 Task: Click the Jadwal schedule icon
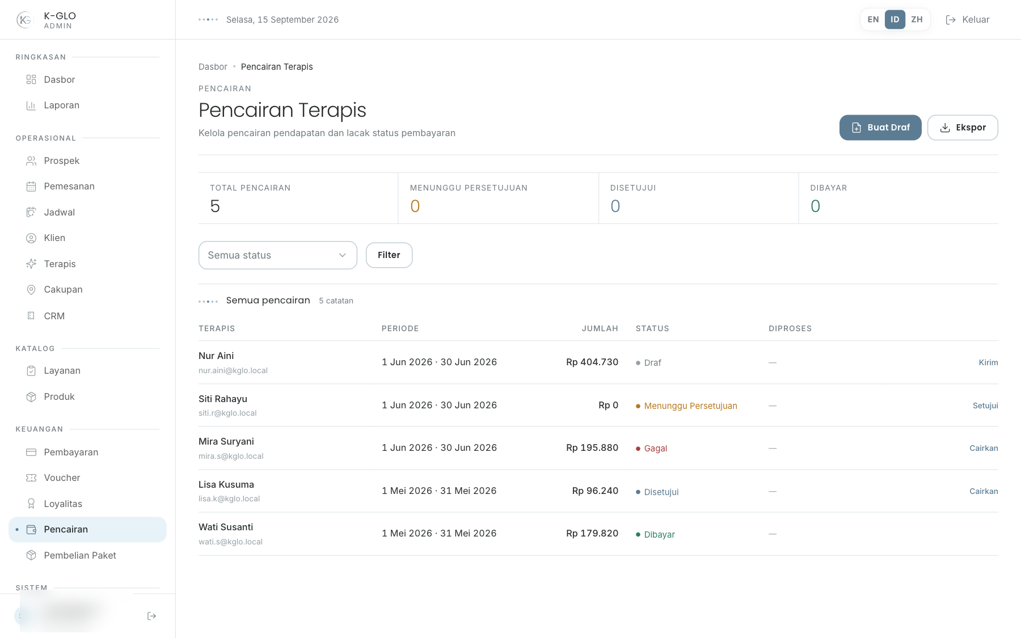pyautogui.click(x=31, y=212)
